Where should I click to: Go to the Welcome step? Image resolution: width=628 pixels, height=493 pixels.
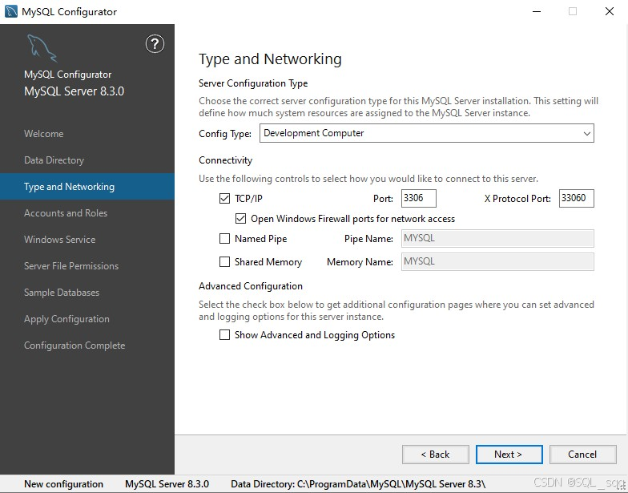point(43,133)
